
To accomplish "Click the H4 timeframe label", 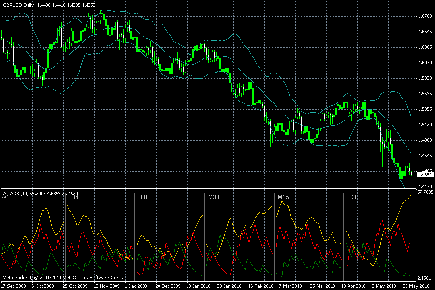I will [x=75, y=197].
